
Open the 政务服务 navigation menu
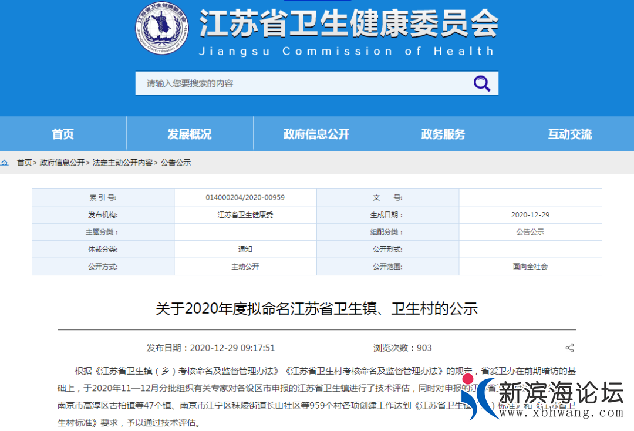click(443, 134)
